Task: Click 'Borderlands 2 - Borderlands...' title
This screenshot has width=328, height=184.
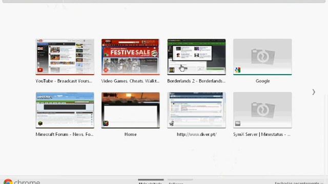Action: [x=196, y=81]
